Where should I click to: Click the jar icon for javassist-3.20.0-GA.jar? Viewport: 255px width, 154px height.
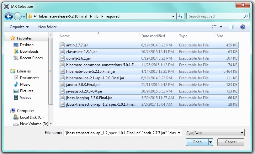(62, 91)
